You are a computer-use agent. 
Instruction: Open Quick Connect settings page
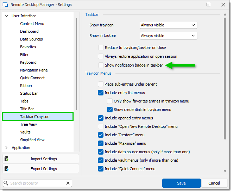click(32, 78)
